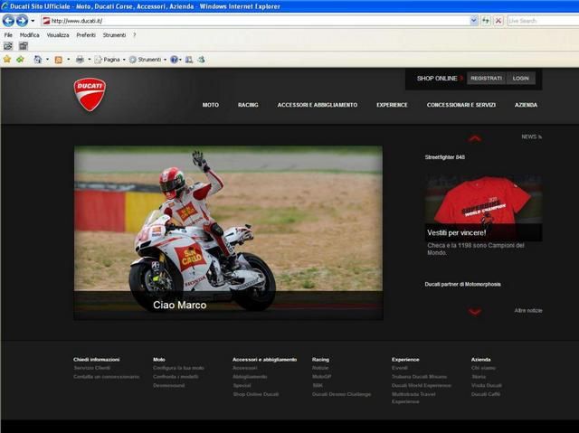Click the Servizio Clienti footer link
Viewport: 579px width, 433px height.
click(x=92, y=368)
